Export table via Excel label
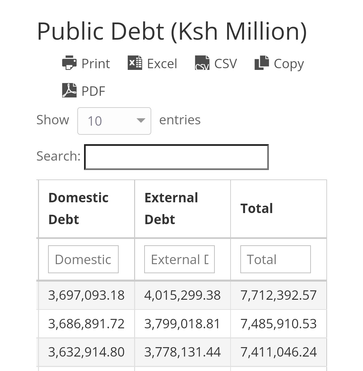 (x=162, y=64)
